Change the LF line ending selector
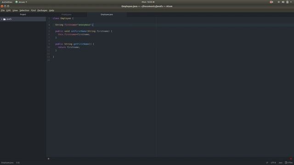The image size is (294, 165). click(267, 163)
